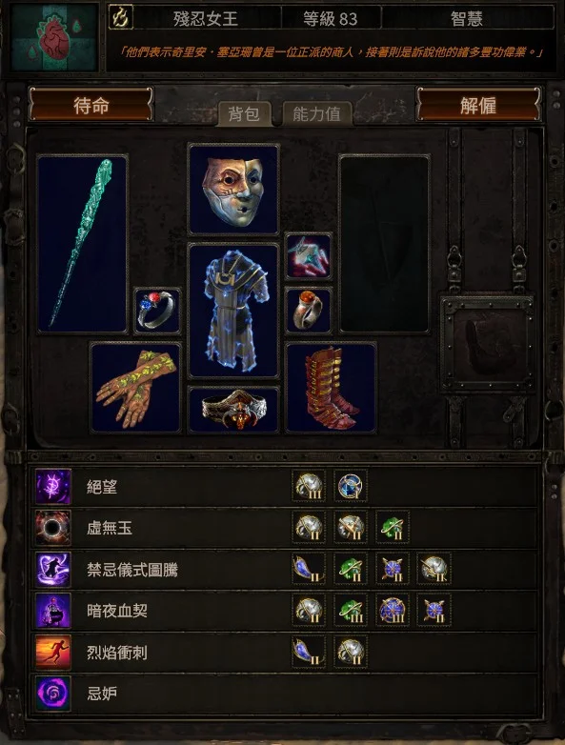565x745 pixels.
Task: Select the green crystal wand weapon
Action: [x=82, y=244]
